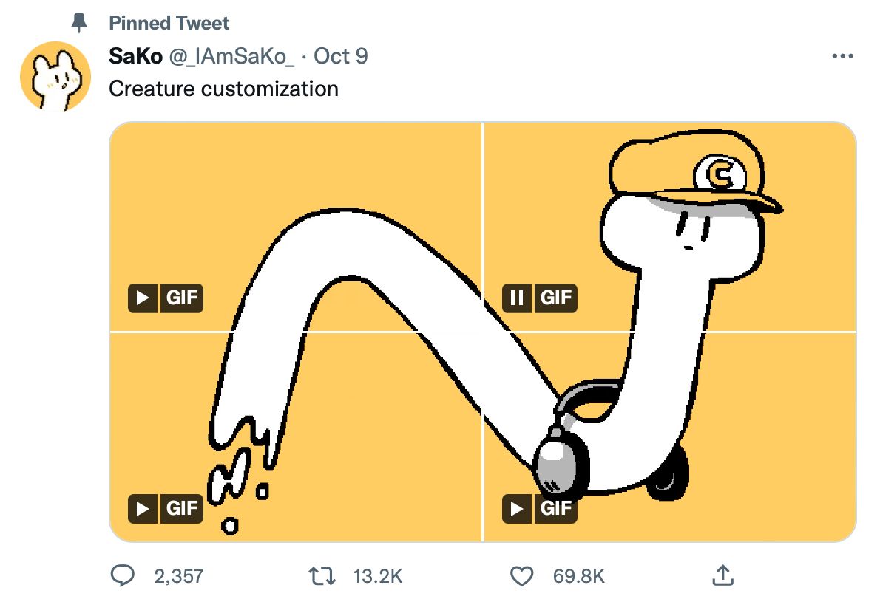The width and height of the screenshot is (880, 616).
Task: Open the three-dot more options menu
Action: pos(842,56)
